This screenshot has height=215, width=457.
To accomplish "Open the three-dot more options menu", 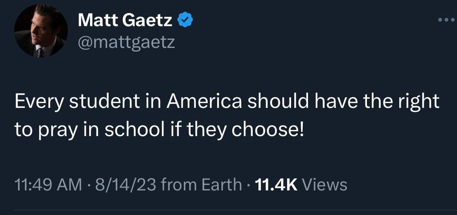I will (446, 20).
